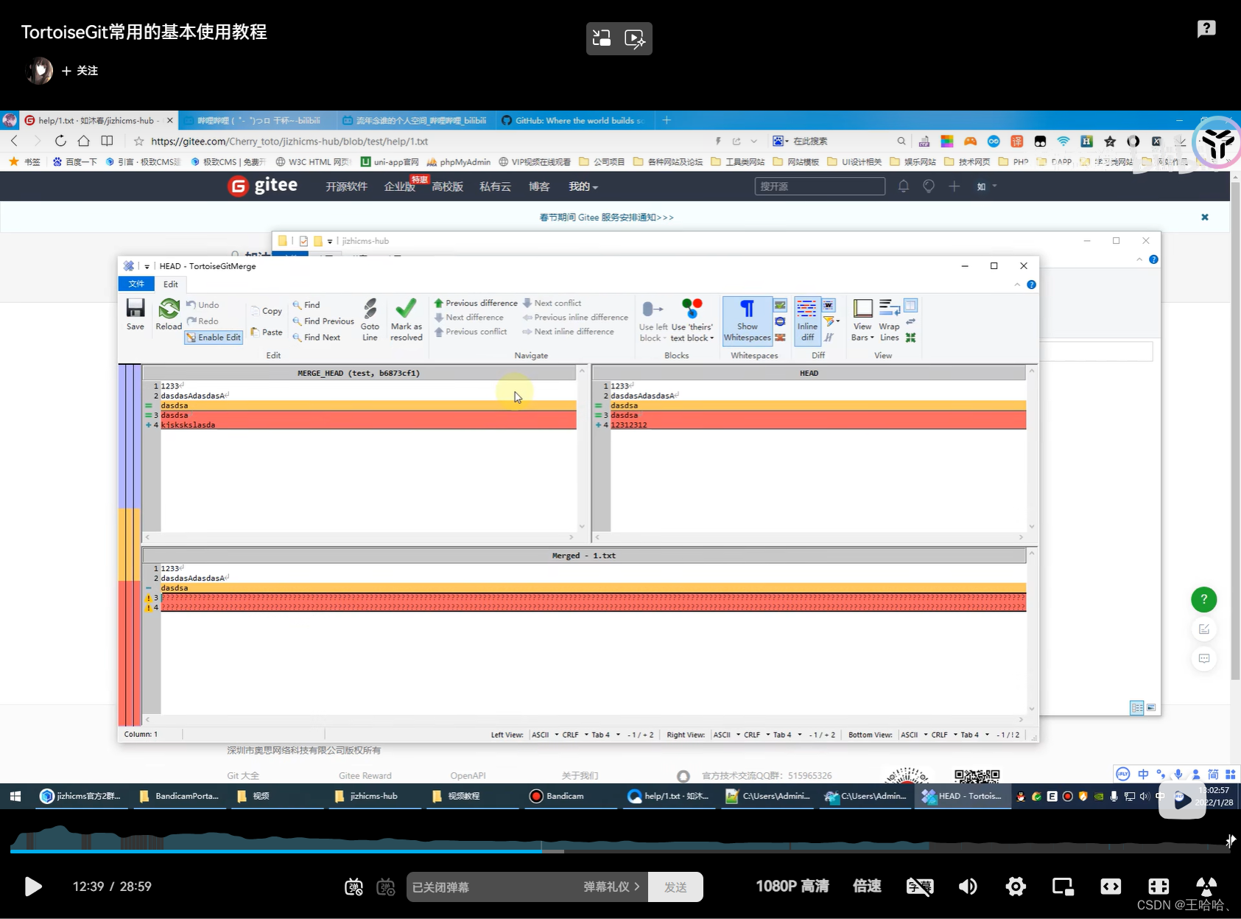Viewport: 1241px width, 919px height.
Task: Open Goto Line
Action: click(370, 320)
